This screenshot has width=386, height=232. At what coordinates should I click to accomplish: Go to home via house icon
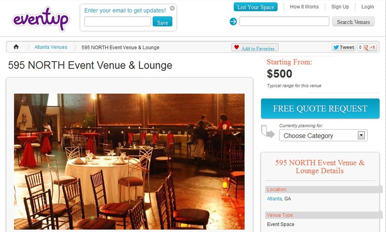coord(16,47)
